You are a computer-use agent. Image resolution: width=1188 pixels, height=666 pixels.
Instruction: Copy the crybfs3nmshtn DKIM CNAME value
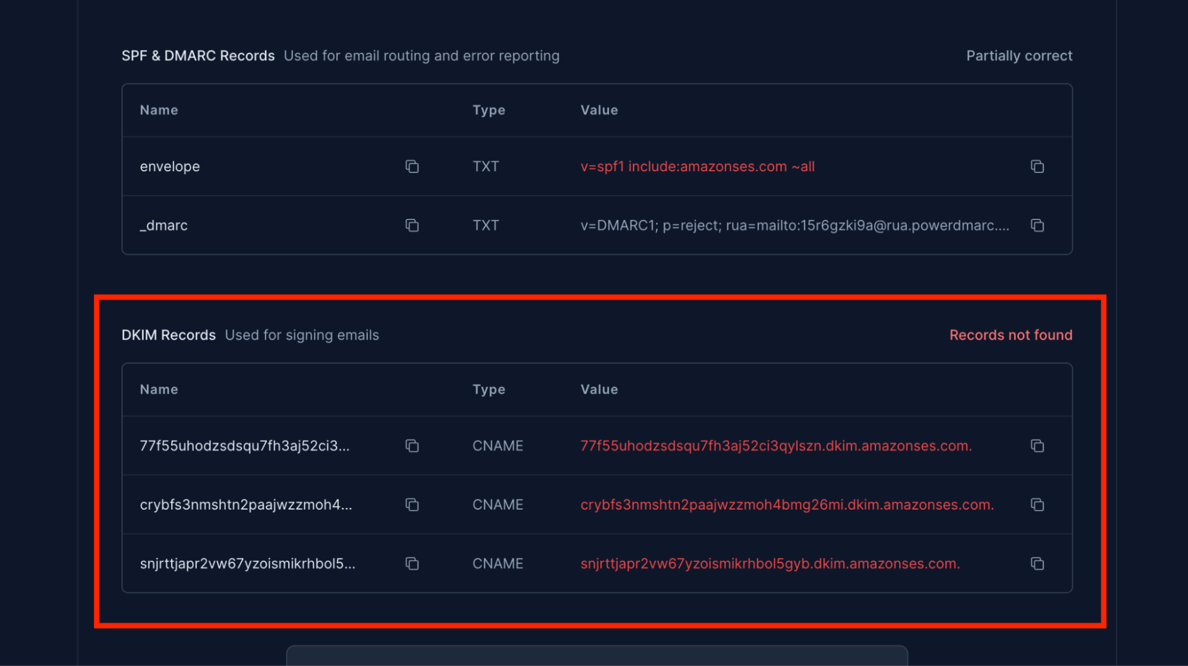click(x=1037, y=505)
